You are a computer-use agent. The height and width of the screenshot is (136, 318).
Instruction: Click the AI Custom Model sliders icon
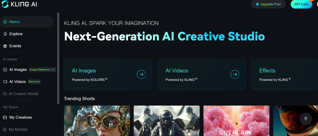pos(5,94)
